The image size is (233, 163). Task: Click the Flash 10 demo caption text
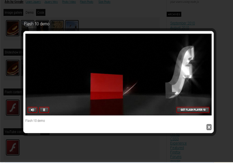pos(35,121)
